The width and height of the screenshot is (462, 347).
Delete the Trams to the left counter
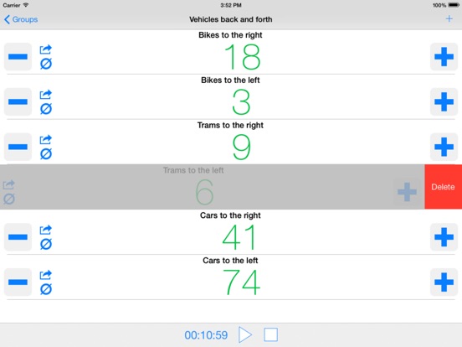click(x=443, y=187)
